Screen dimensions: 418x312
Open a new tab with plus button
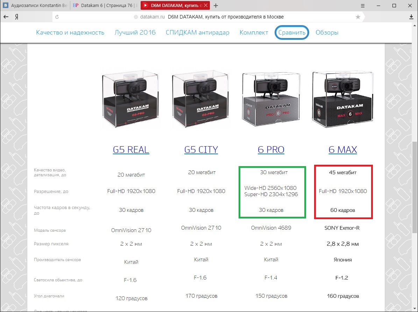click(216, 5)
